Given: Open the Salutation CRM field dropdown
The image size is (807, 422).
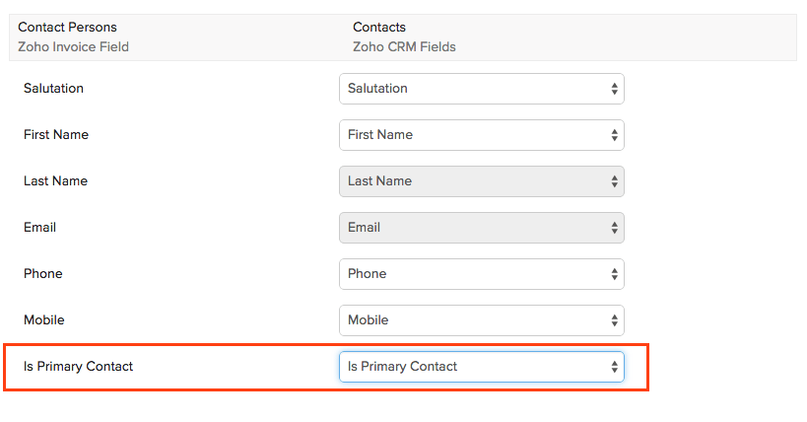Looking at the screenshot, I should pos(481,89).
